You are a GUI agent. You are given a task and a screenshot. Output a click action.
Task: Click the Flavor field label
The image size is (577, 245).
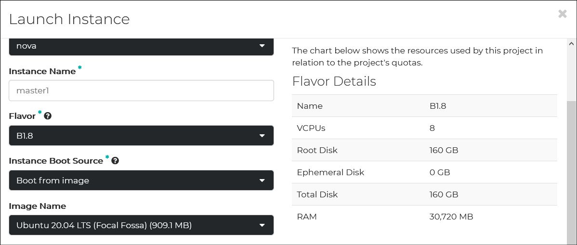tap(22, 116)
